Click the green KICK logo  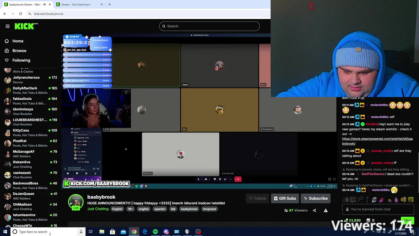pyautogui.click(x=26, y=26)
